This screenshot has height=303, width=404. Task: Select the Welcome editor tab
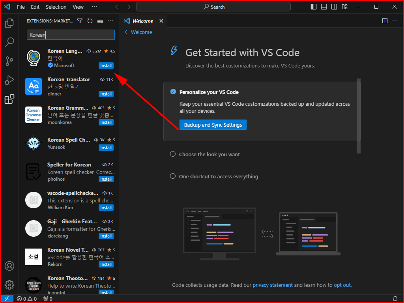142,21
